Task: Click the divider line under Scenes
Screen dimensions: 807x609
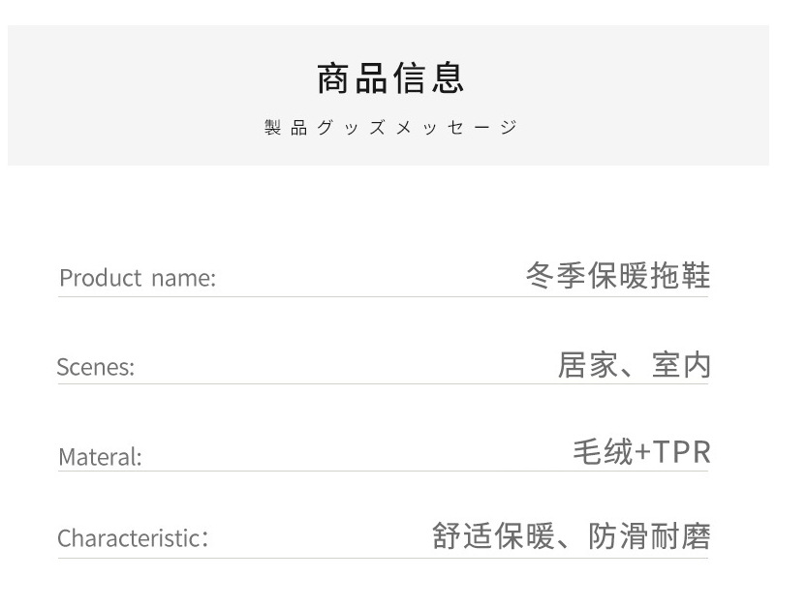Action: point(383,383)
